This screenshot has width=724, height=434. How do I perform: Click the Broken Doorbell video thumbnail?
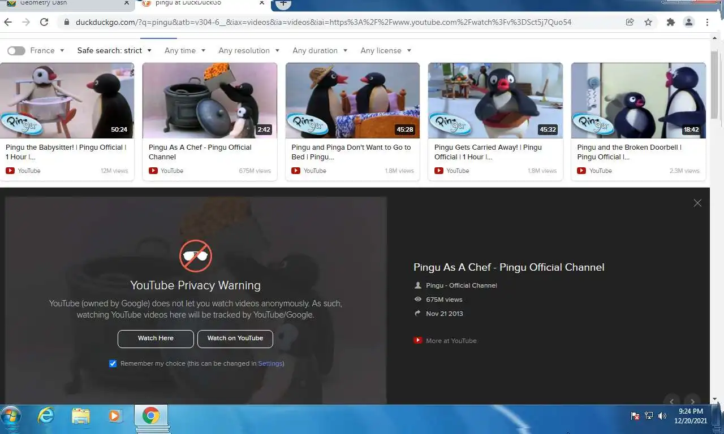[x=639, y=101]
